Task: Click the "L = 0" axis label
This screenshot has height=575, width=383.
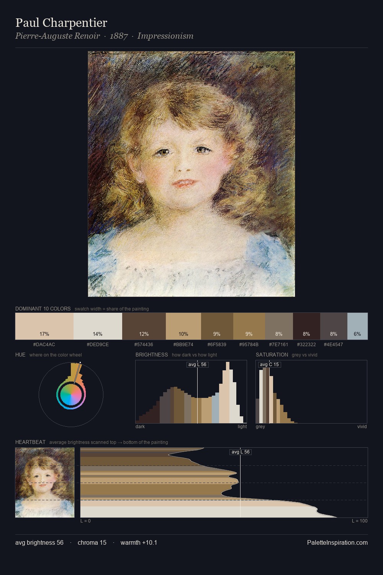Action: coord(85,521)
